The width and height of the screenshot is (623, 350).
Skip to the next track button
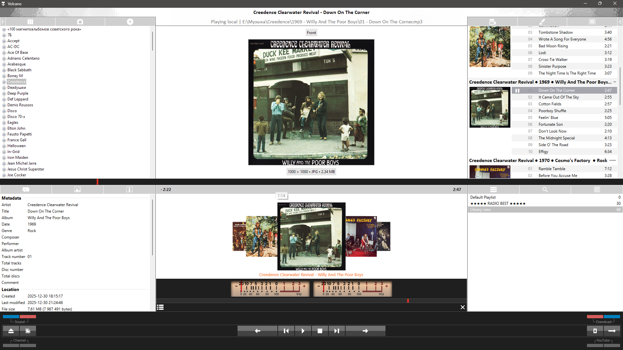(x=336, y=331)
